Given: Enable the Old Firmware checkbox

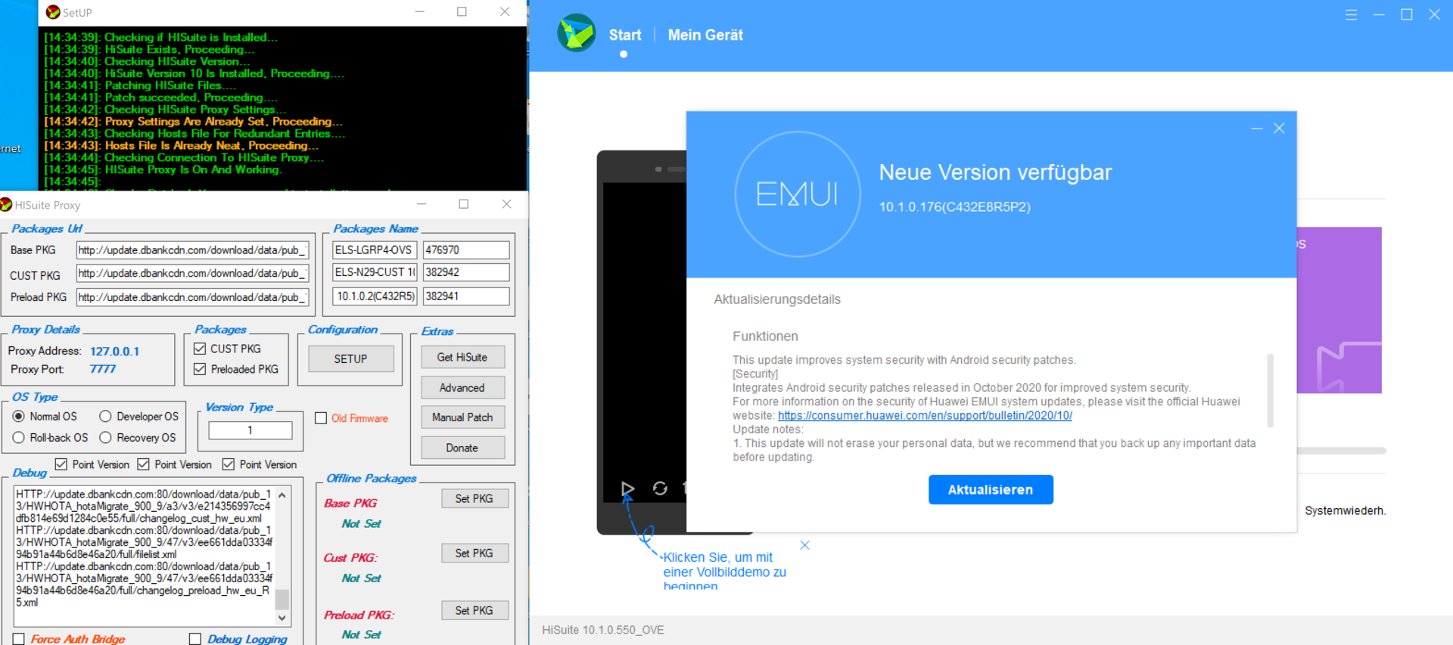Looking at the screenshot, I should point(321,418).
